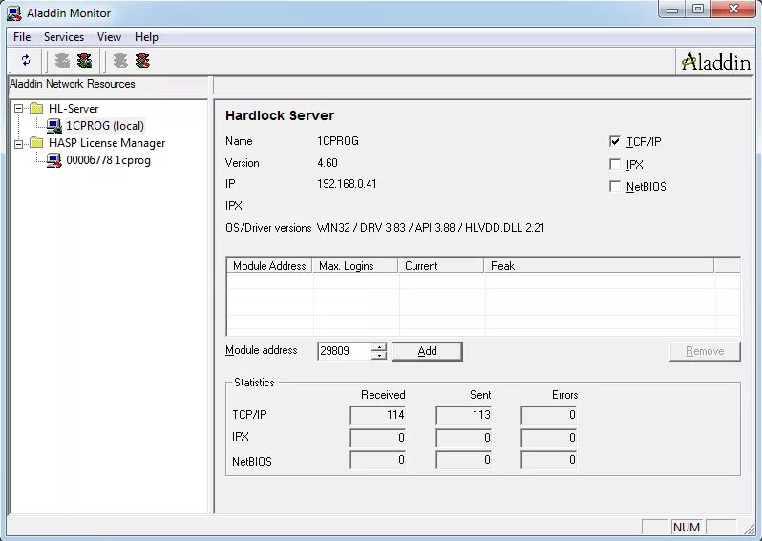Click the computer icon beside 00006778 1cprog
This screenshot has height=541, width=762.
pos(53,160)
